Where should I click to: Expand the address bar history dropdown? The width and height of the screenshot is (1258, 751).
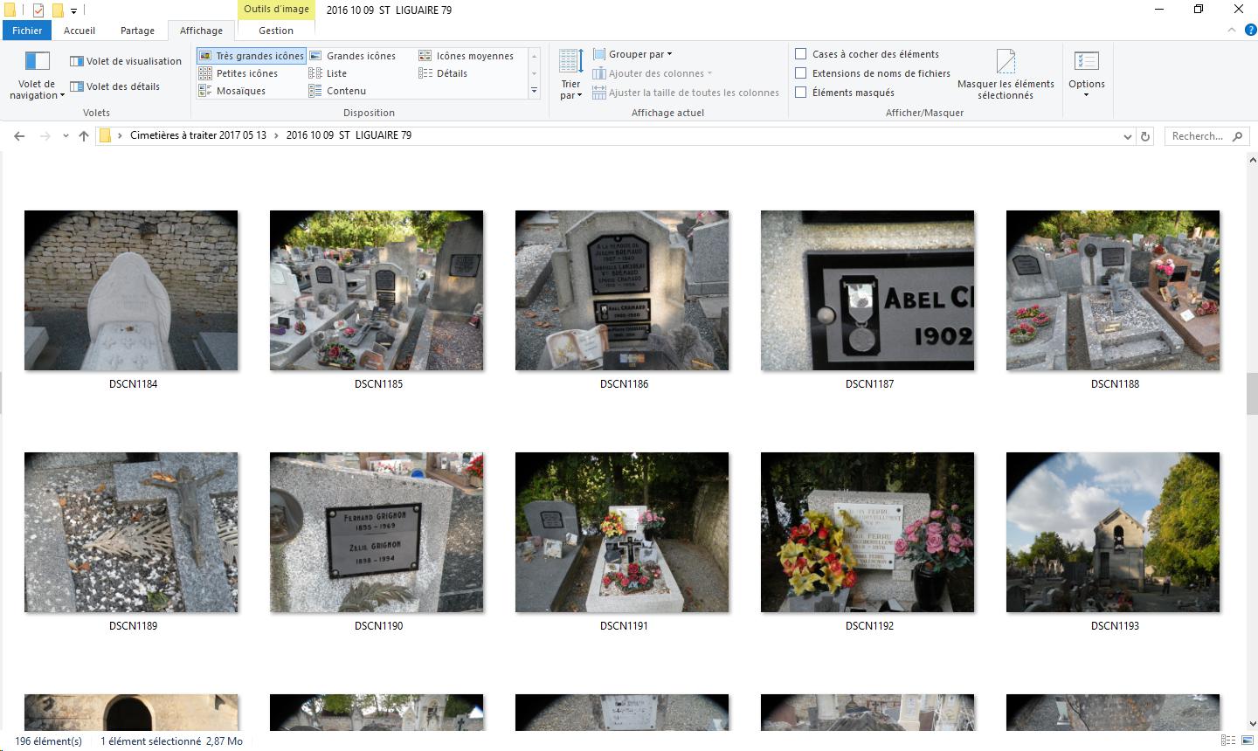click(1127, 136)
